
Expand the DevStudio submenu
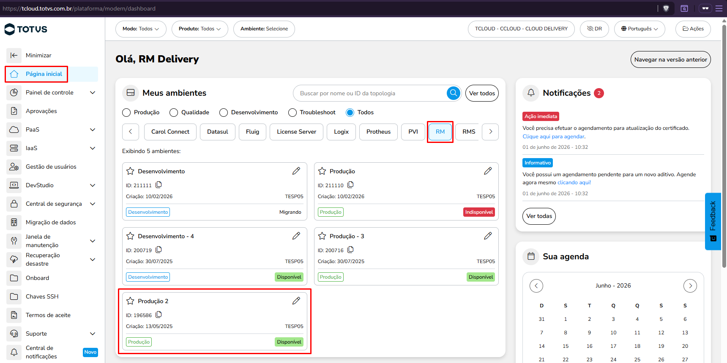(93, 185)
